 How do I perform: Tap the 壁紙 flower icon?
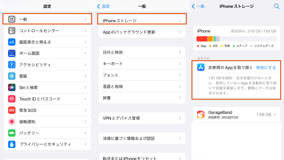pyautogui.click(x=12, y=76)
